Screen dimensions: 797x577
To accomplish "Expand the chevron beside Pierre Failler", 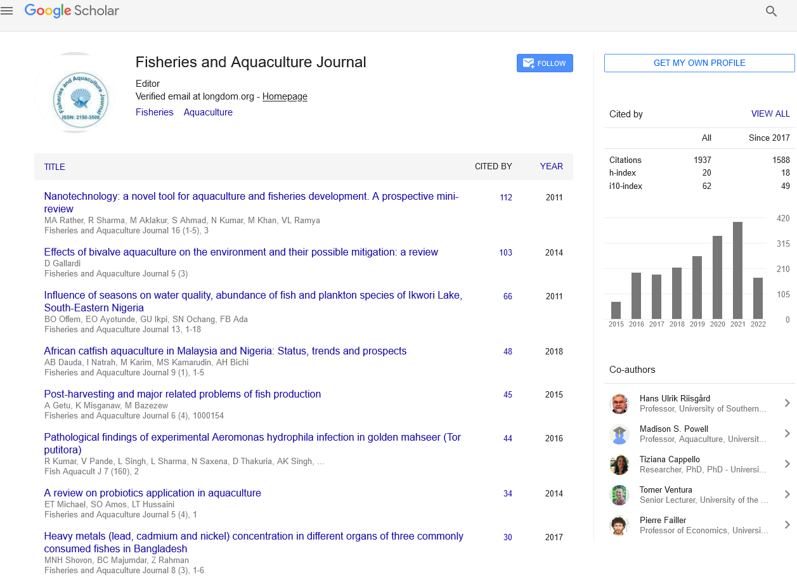I will point(787,525).
